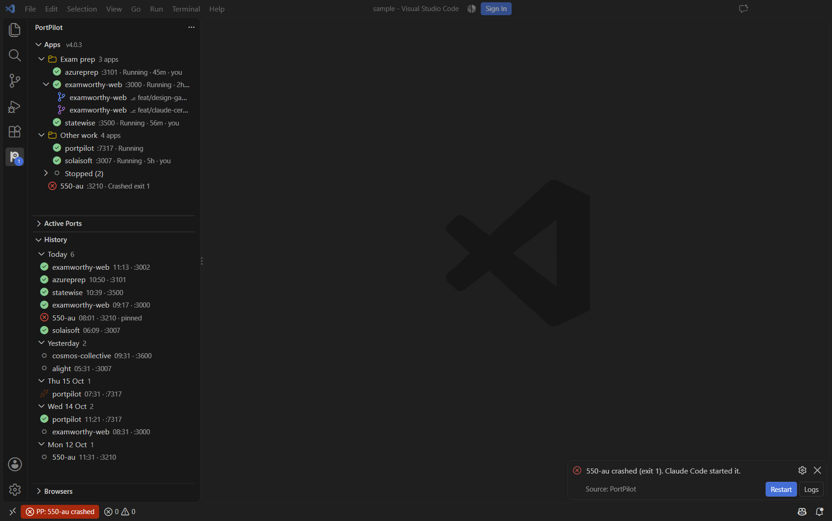
Task: Select the PortPilot activity bar icon
Action: [x=15, y=157]
